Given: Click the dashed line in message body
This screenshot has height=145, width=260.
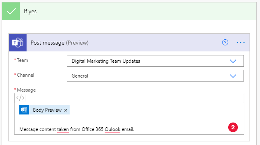Looking at the screenshot, I should [x=23, y=120].
